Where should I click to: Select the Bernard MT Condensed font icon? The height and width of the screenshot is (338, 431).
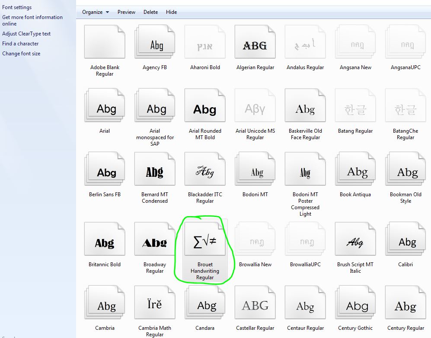point(155,172)
